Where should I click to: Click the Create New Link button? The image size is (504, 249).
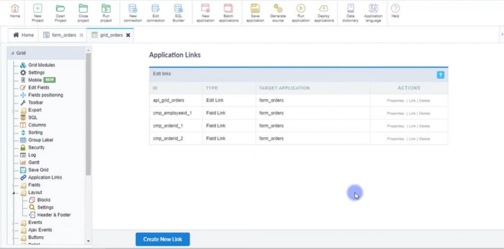click(162, 239)
